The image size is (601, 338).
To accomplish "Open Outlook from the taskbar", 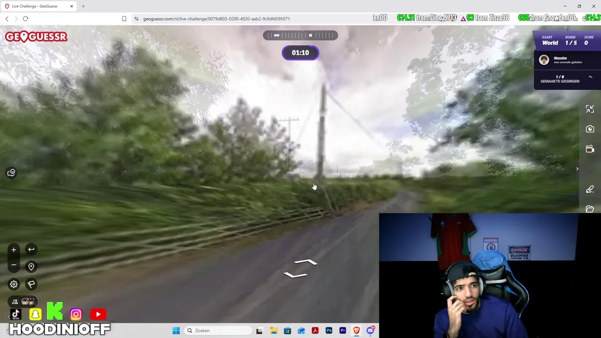I will coord(301,330).
